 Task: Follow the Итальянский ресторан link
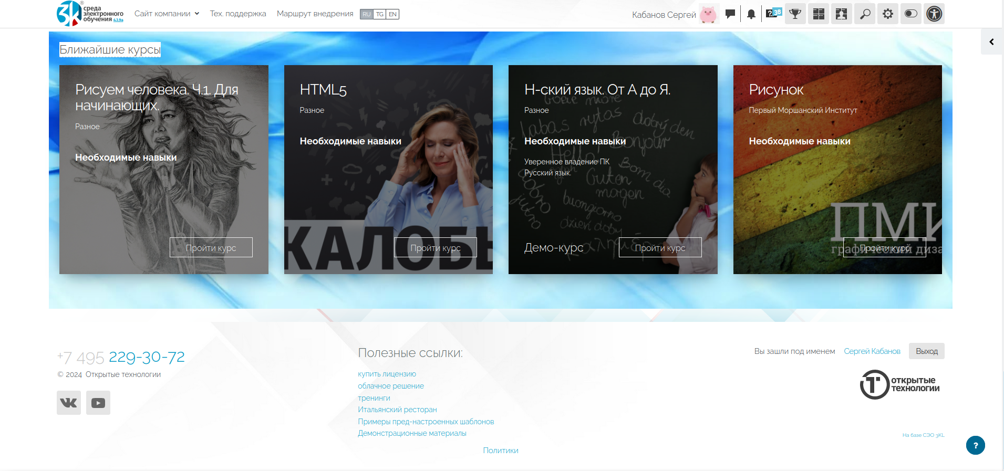coord(397,410)
